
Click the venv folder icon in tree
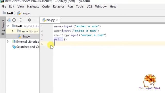(19, 31)
